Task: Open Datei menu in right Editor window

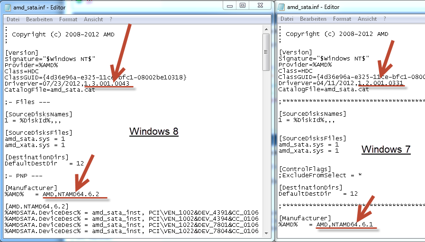Action: [x=287, y=19]
